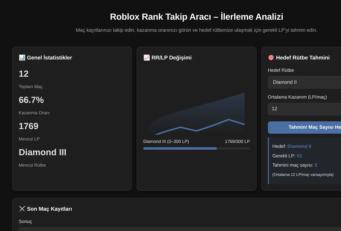This screenshot has height=231, width=341.
Task: Click the Diamond III (0–300 LP) label
Action: click(166, 142)
